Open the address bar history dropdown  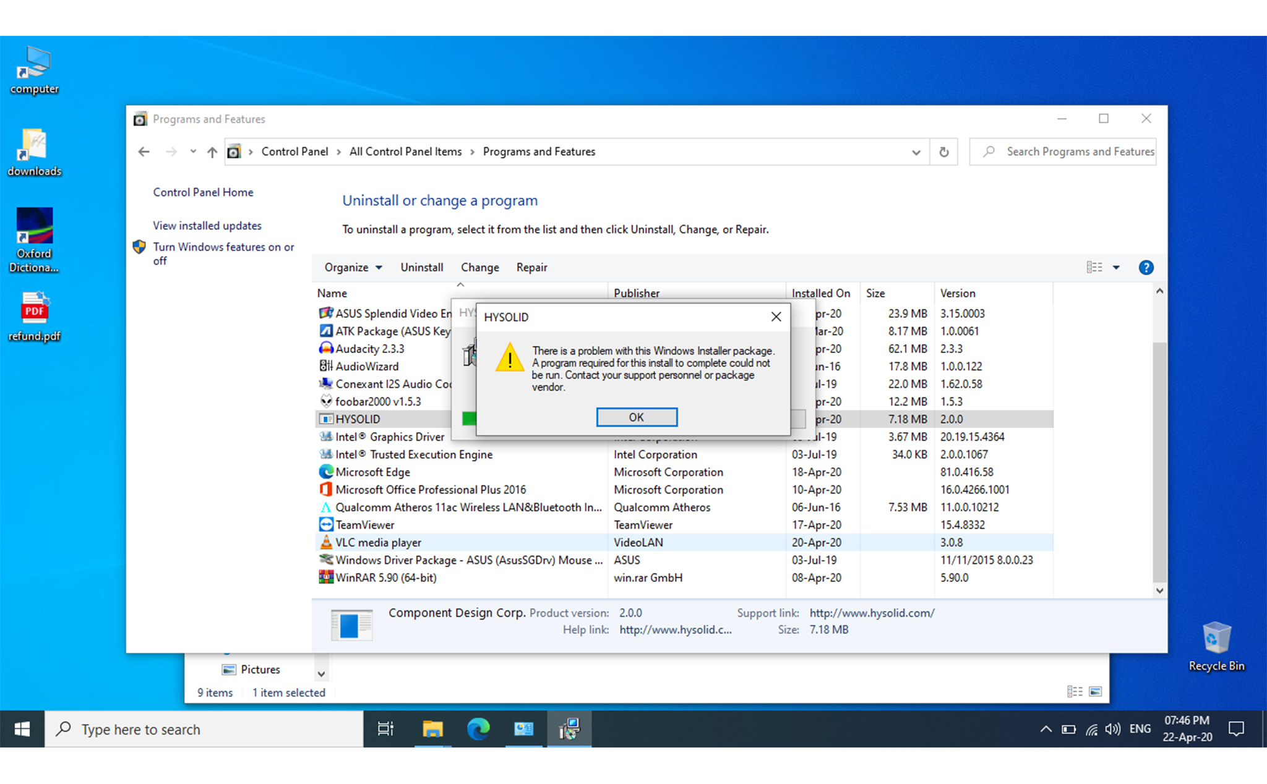[916, 152]
